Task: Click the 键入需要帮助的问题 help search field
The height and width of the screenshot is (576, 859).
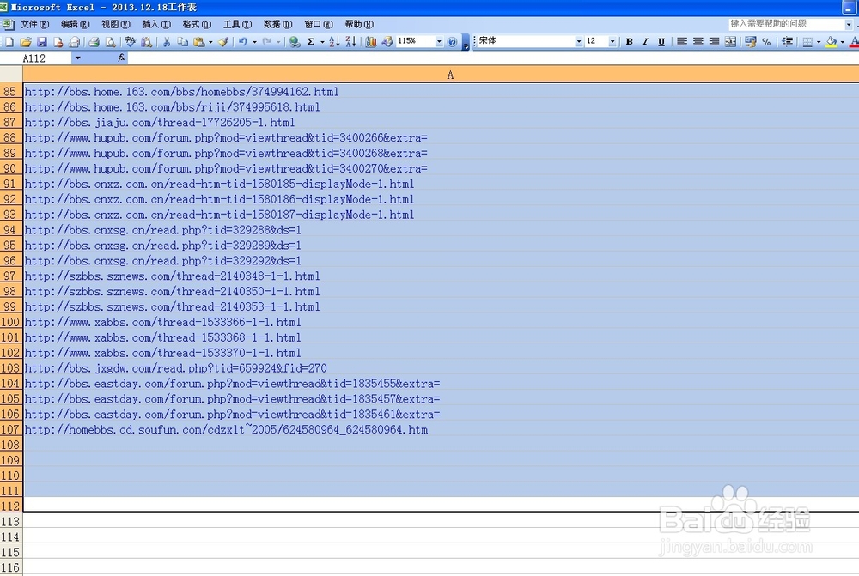Action: click(786, 24)
